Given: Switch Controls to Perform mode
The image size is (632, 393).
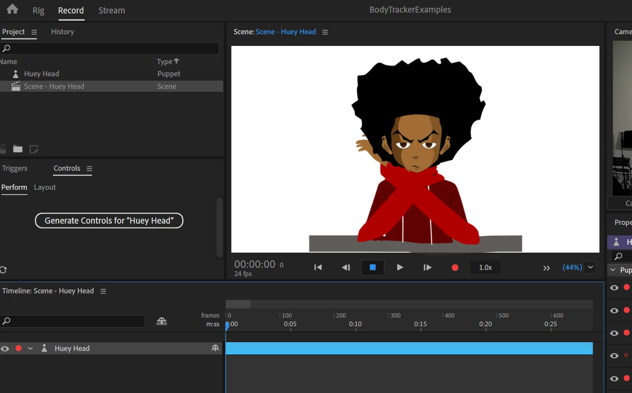Looking at the screenshot, I should tap(14, 187).
